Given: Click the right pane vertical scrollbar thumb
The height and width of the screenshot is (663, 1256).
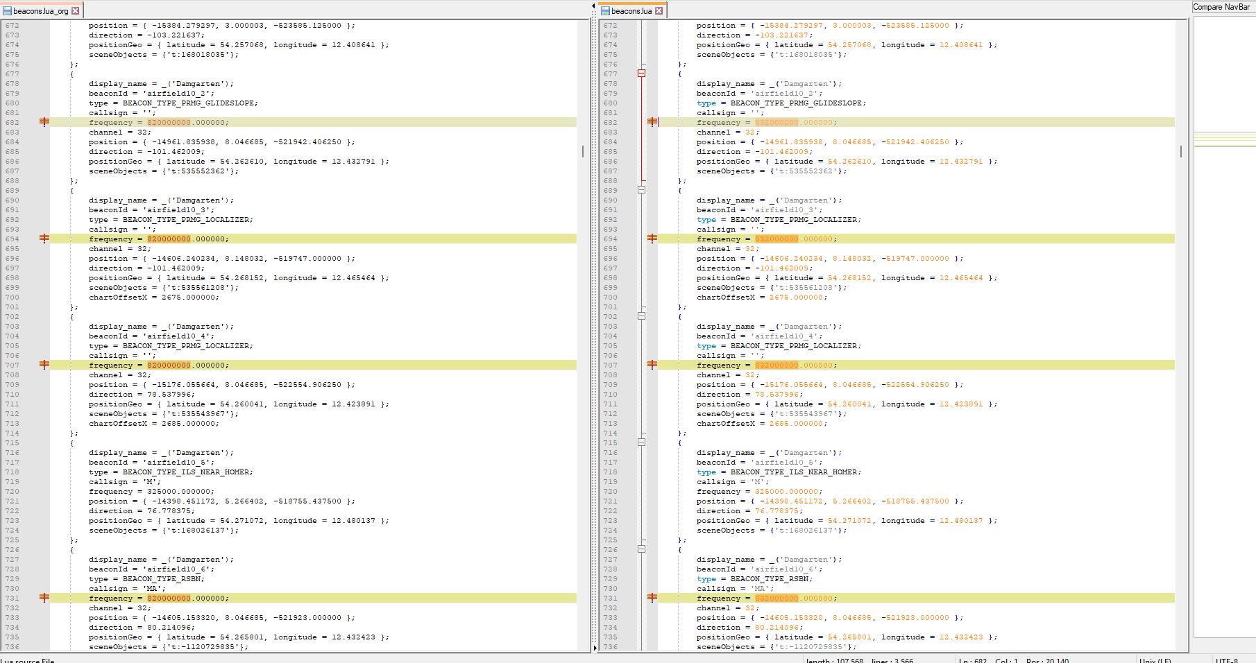Looking at the screenshot, I should (1181, 151).
